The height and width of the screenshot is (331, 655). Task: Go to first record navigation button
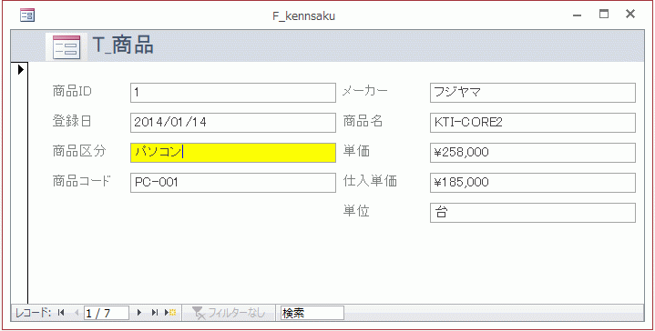point(61,313)
